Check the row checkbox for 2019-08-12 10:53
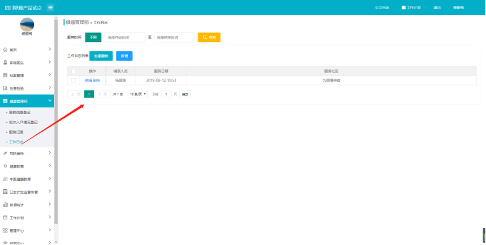Viewport: 486px width, 245px height. pyautogui.click(x=74, y=81)
